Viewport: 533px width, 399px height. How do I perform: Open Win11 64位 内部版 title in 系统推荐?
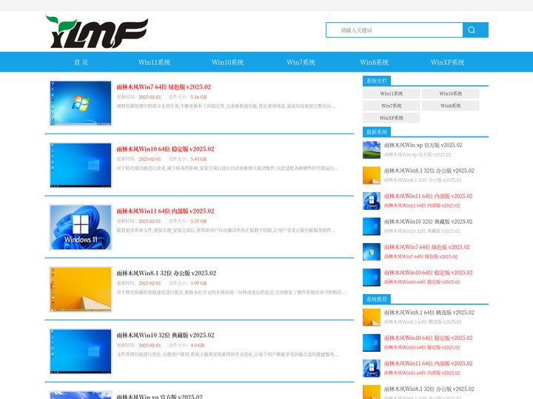pos(429,364)
